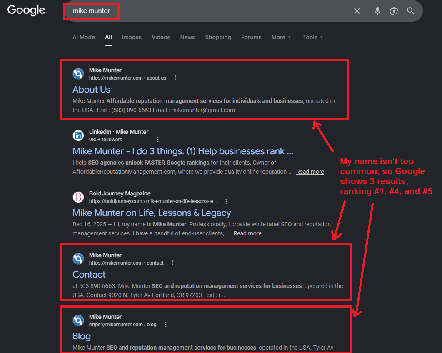The width and height of the screenshot is (442, 353).
Task: Click the 'Mike Munter' site name above the contact URL
Action: click(x=105, y=255)
